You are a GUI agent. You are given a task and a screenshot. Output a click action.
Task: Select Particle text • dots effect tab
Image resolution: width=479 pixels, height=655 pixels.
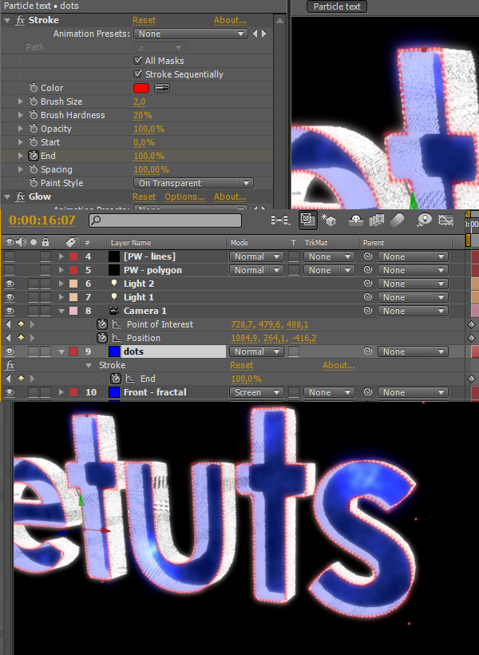[x=41, y=6]
